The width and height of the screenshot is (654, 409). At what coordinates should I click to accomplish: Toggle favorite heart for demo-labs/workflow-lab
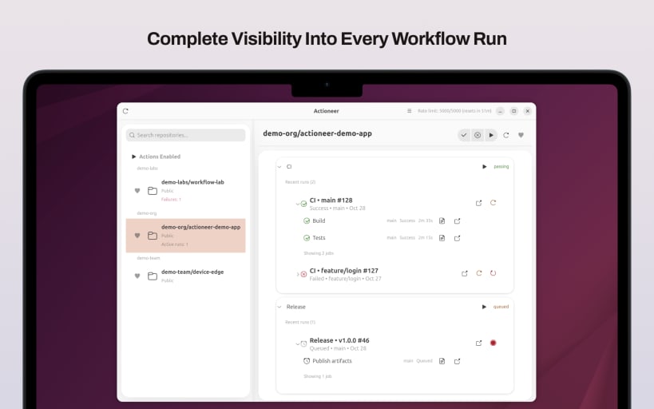137,191
